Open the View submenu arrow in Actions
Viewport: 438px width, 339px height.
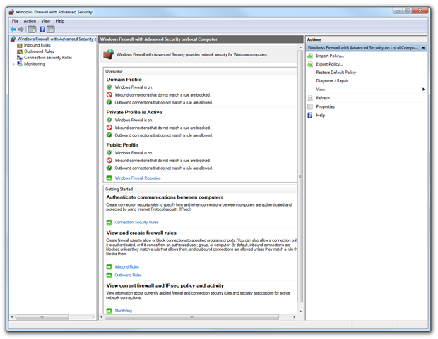423,90
